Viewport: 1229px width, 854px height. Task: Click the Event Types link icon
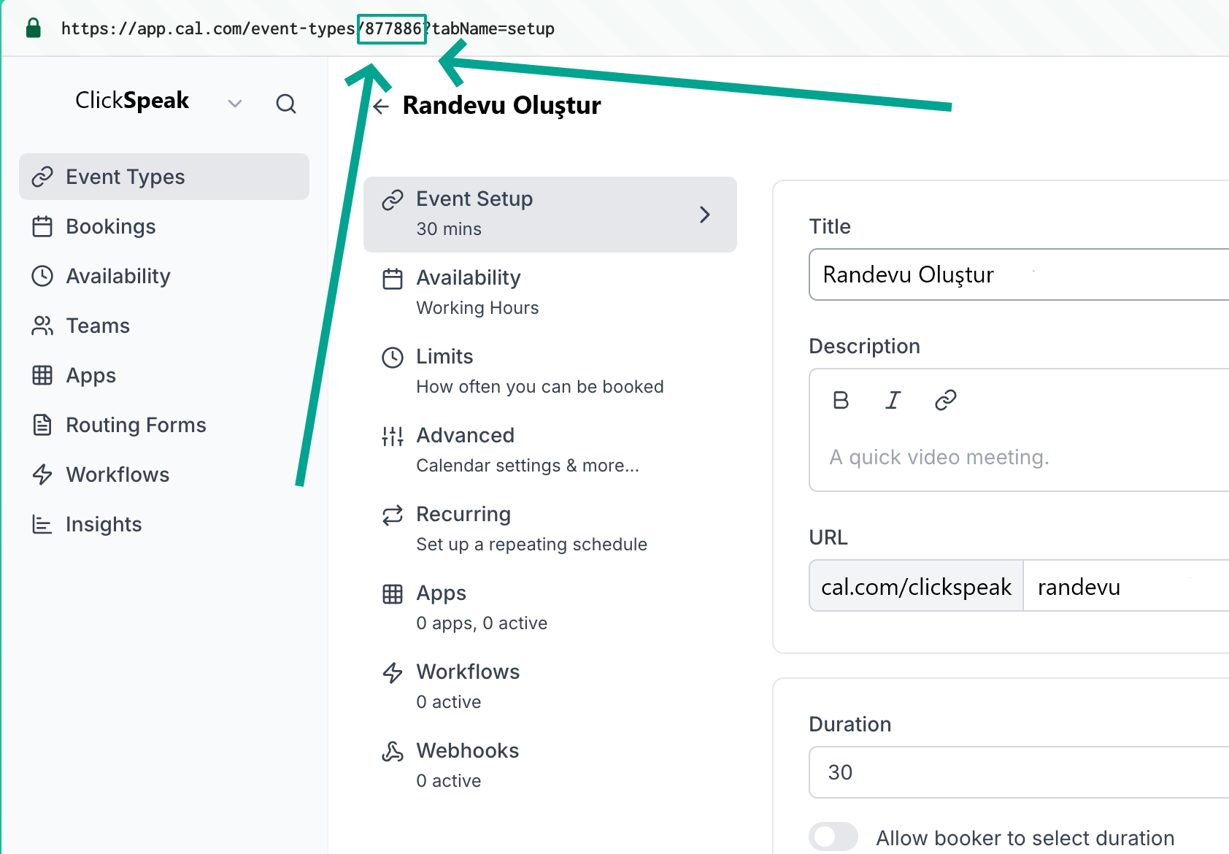42,177
